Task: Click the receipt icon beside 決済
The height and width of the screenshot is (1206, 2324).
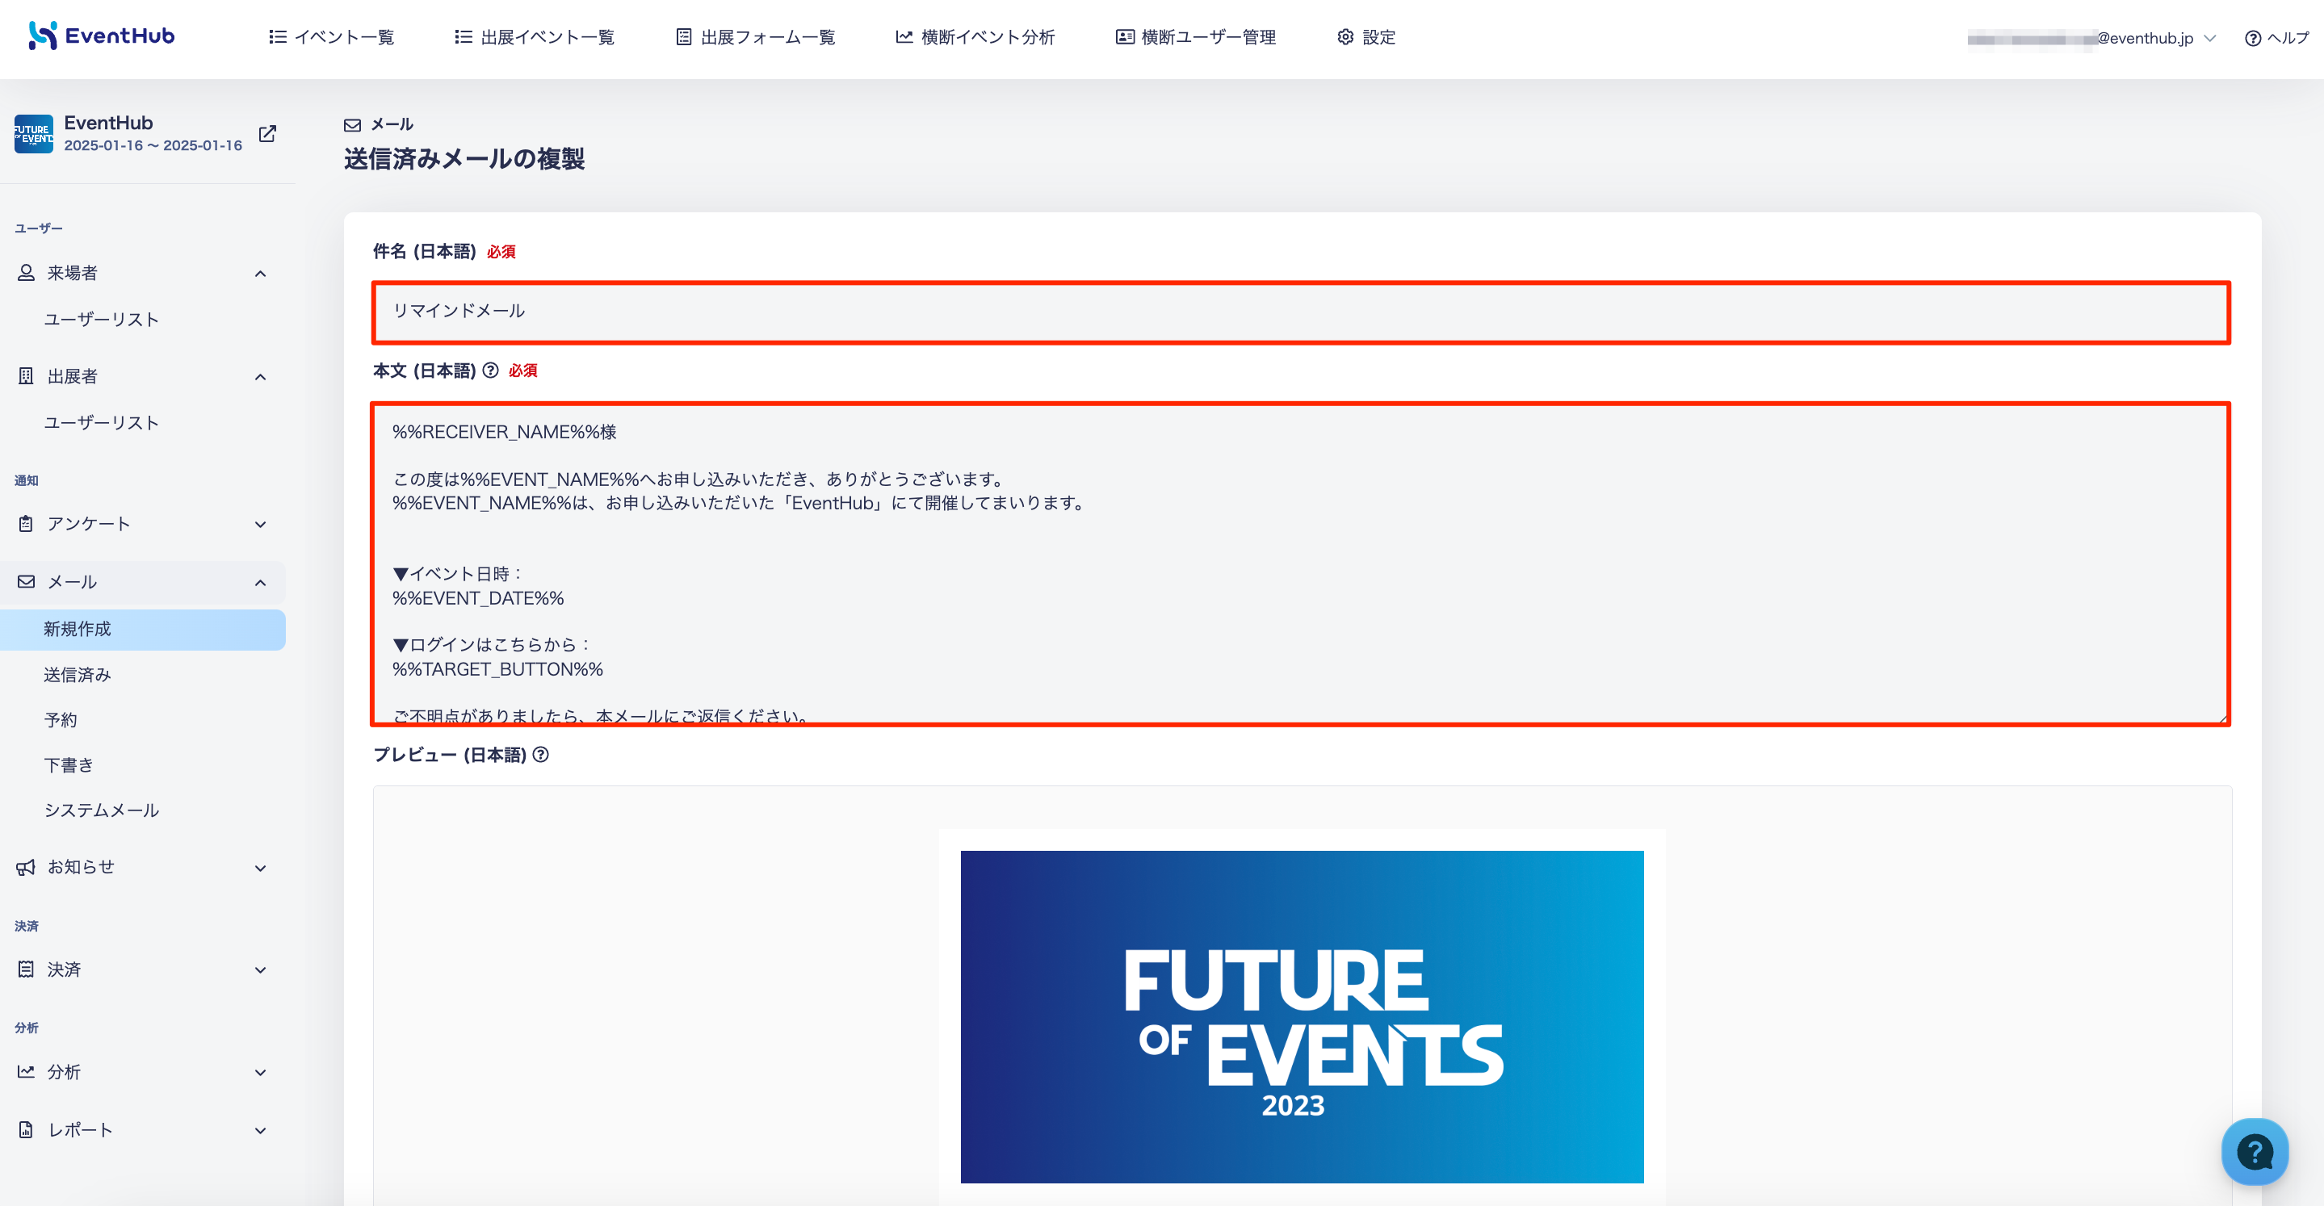Action: (x=26, y=969)
